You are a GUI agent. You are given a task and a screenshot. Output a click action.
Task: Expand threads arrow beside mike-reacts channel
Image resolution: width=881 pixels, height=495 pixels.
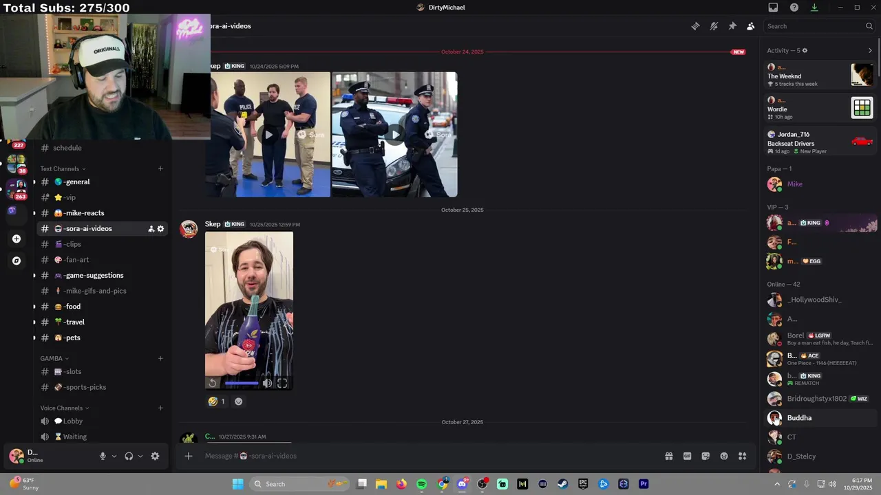pos(34,213)
